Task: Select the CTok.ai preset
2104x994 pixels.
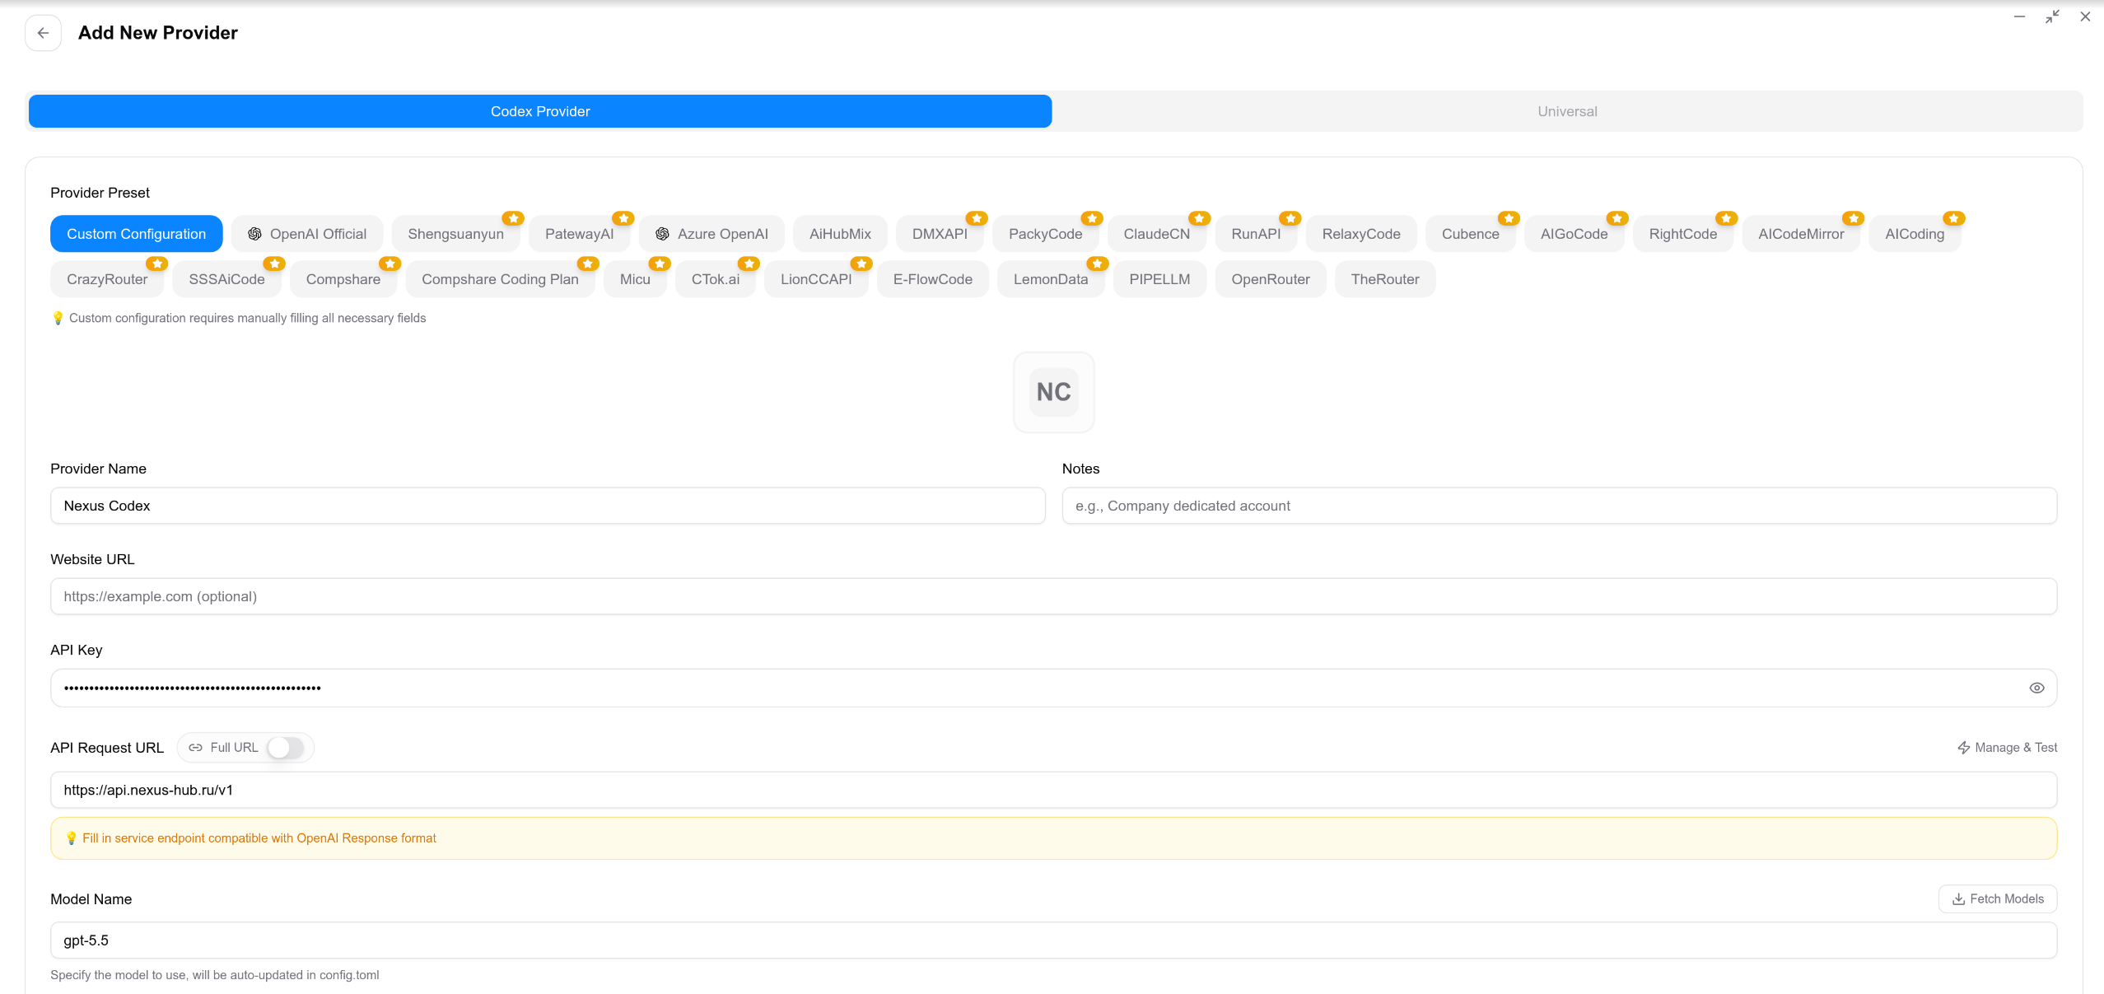Action: 716,279
